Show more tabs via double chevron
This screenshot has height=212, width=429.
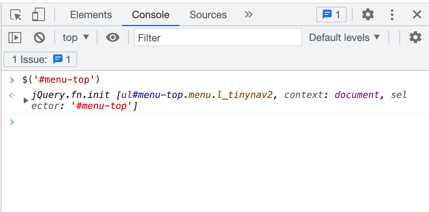(x=248, y=14)
